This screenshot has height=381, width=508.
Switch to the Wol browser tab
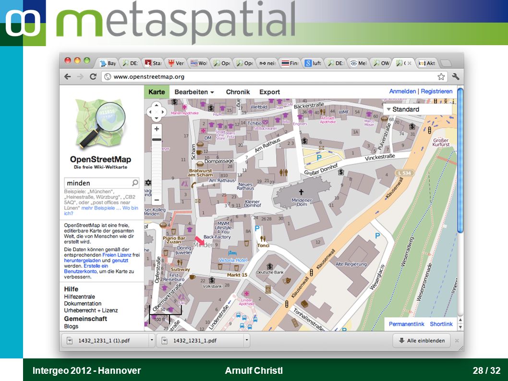[199, 63]
